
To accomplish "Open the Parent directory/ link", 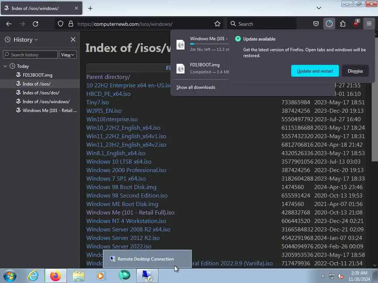I will click(108, 77).
